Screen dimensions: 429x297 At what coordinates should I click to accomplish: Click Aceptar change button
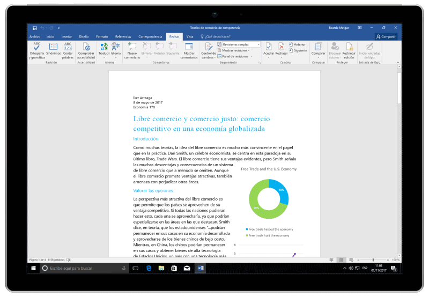coord(269,50)
